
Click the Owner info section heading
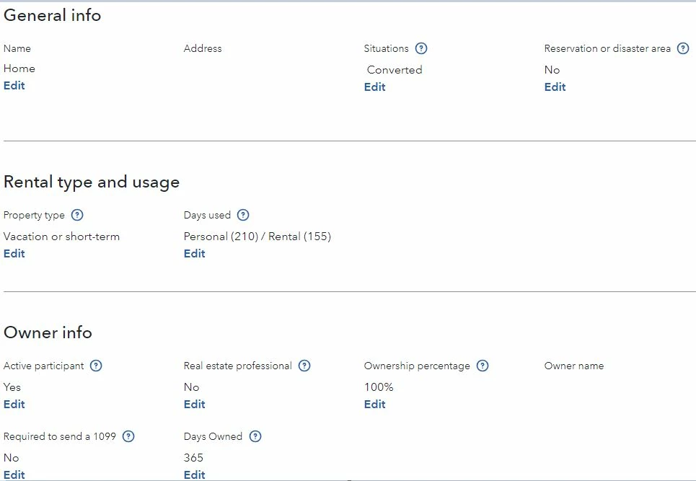point(48,332)
